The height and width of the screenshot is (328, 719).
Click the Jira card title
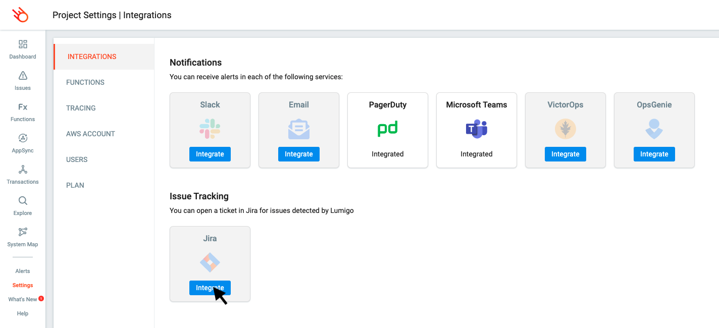(210, 238)
